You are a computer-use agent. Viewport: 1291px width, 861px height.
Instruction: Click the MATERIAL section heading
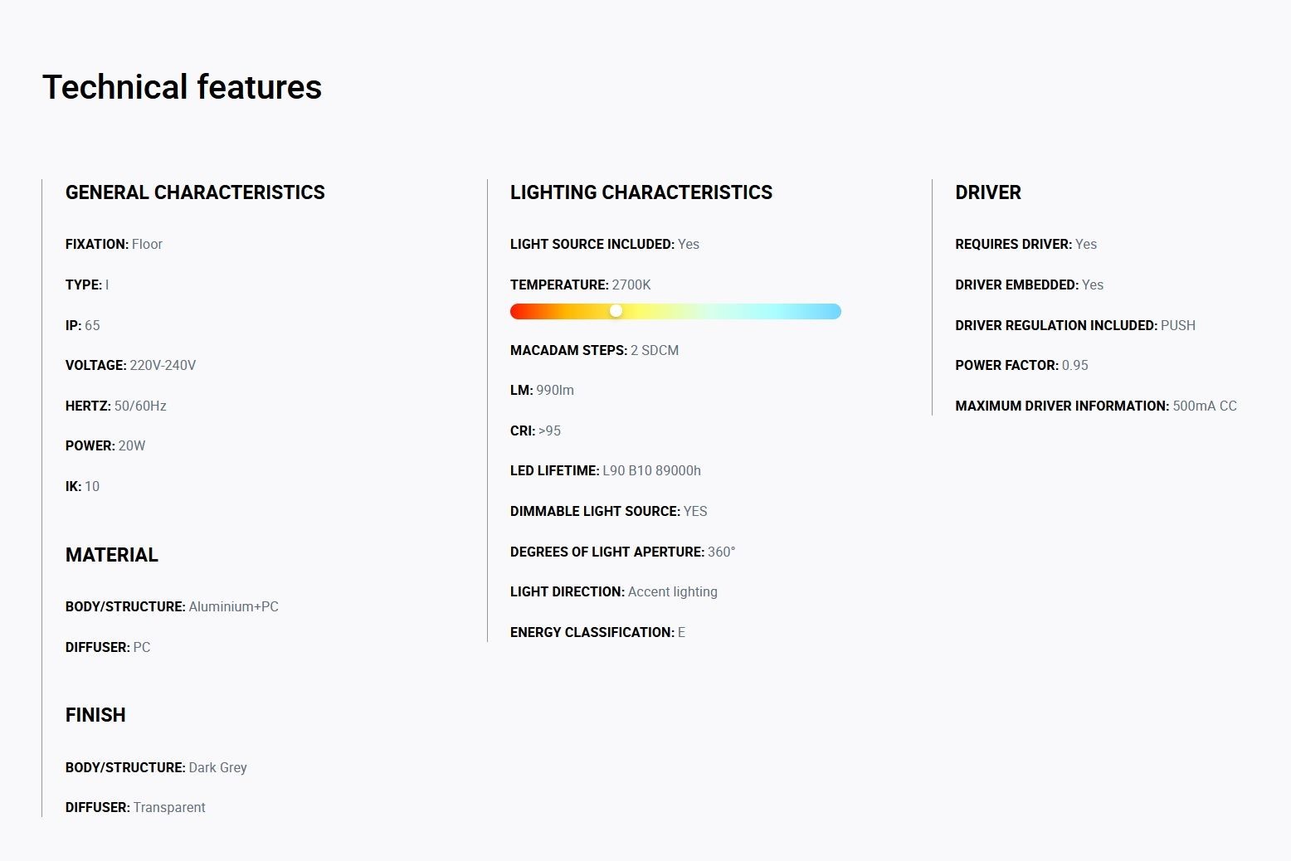point(112,555)
